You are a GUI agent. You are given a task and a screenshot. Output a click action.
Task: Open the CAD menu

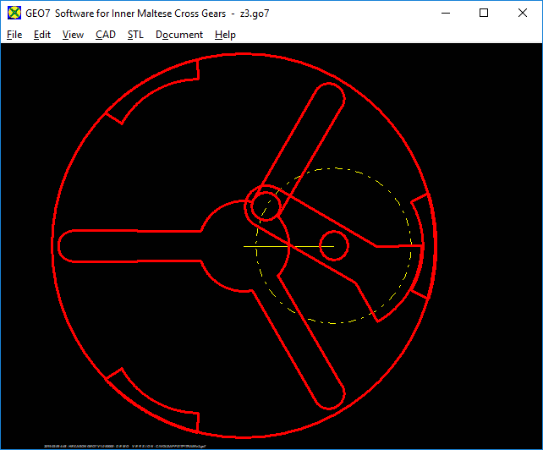[x=106, y=35]
